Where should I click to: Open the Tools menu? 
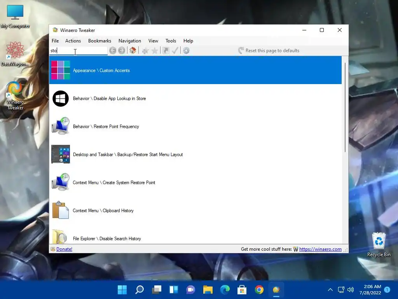click(x=171, y=40)
